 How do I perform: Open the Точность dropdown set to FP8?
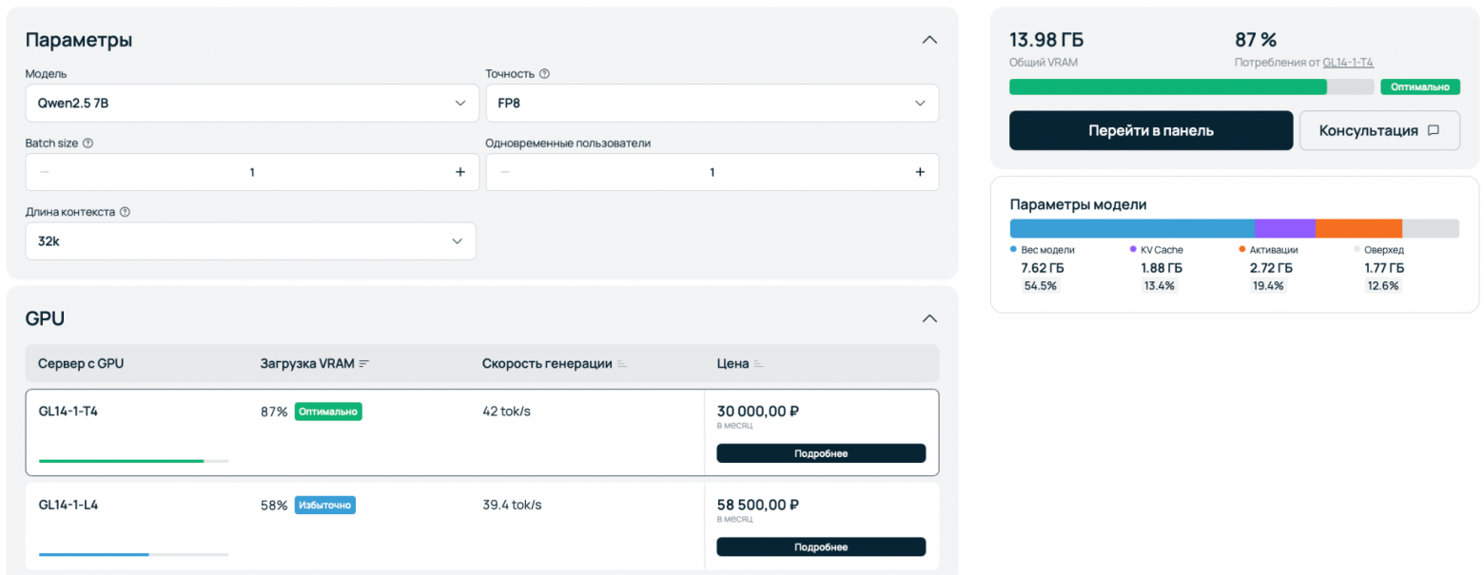click(x=713, y=103)
